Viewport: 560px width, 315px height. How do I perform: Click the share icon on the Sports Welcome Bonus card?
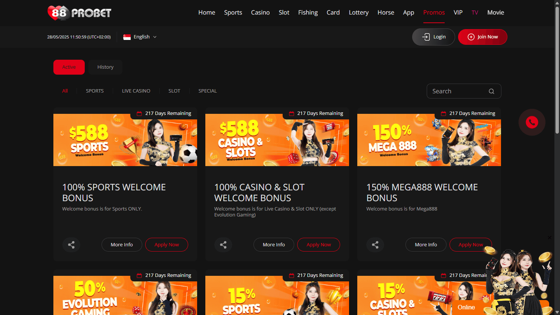click(71, 244)
